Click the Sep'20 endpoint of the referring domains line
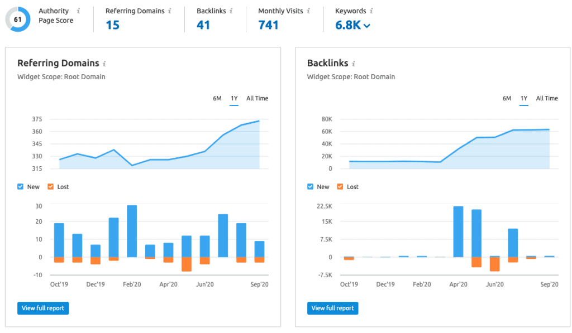572x333 pixels. pos(259,121)
